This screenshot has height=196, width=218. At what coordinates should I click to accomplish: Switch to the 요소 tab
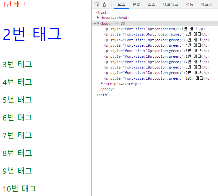(121, 4)
